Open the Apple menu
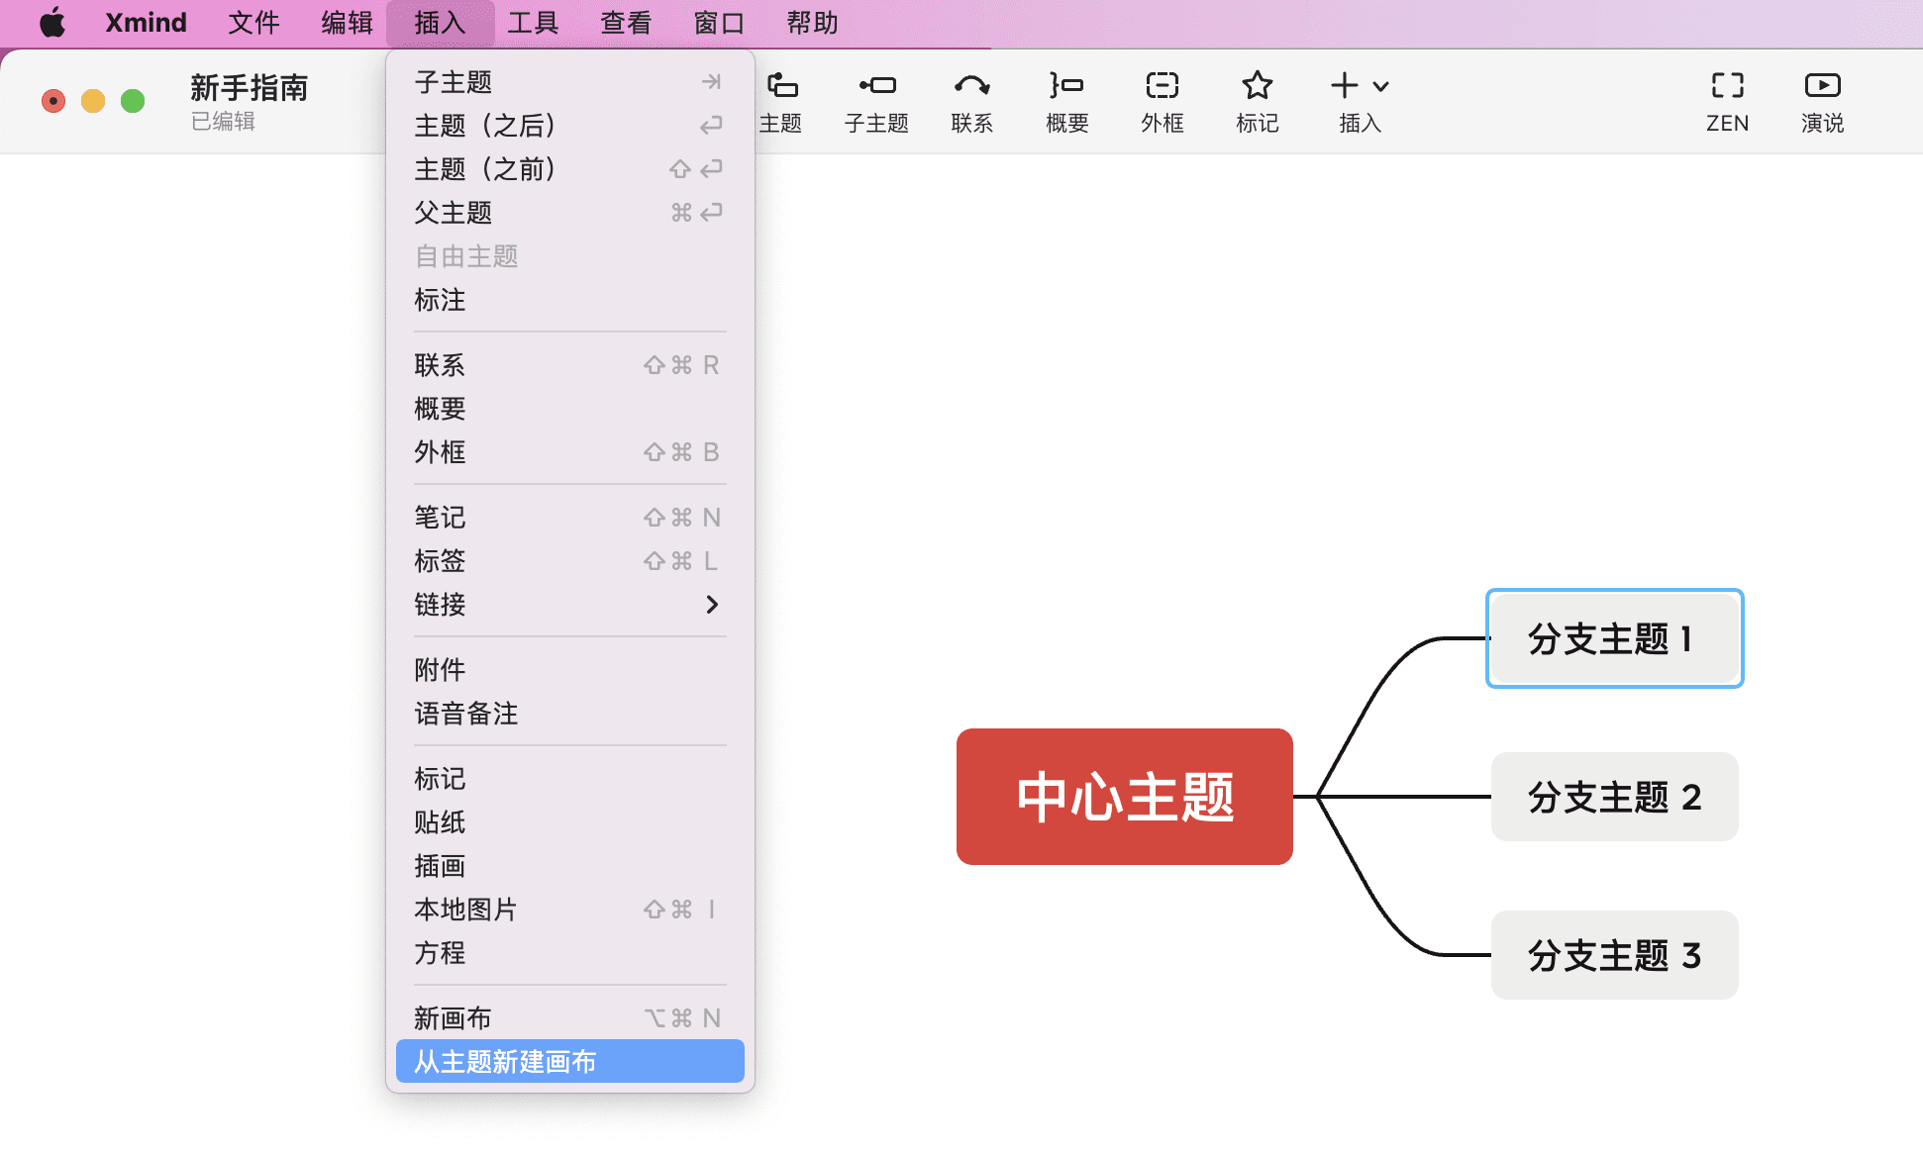Screen dimensions: 1923x1154 (51, 22)
